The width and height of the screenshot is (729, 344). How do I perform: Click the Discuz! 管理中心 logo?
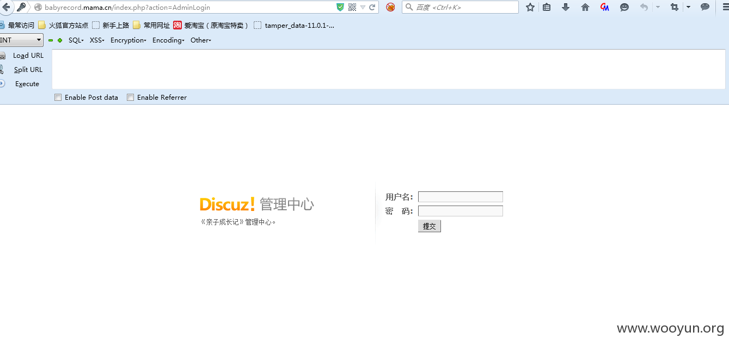tap(257, 204)
